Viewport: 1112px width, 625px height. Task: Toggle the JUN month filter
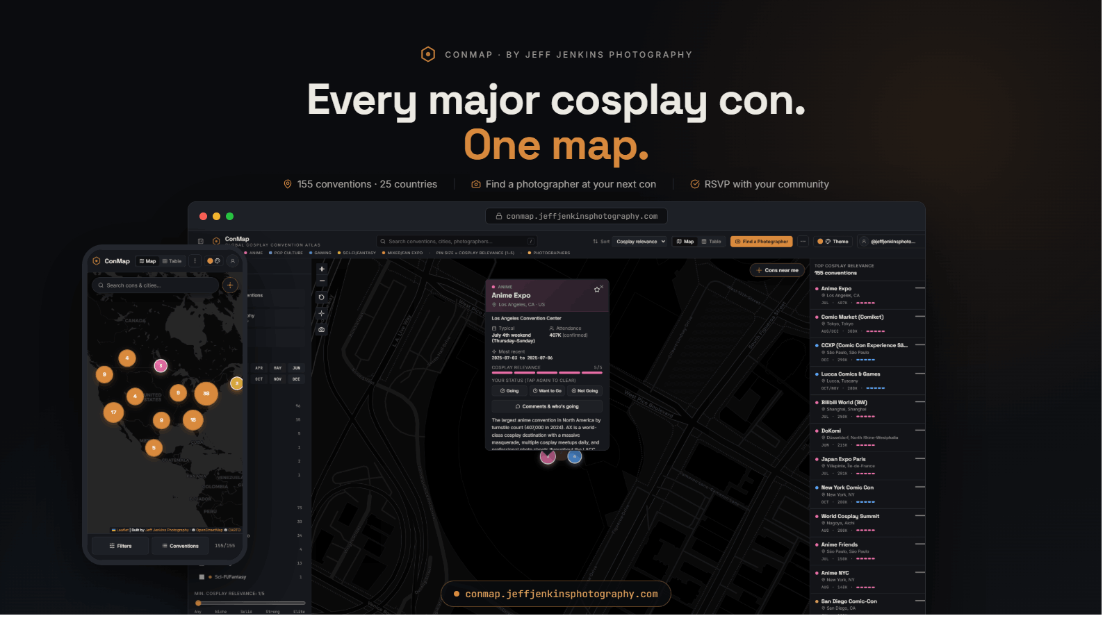(296, 368)
